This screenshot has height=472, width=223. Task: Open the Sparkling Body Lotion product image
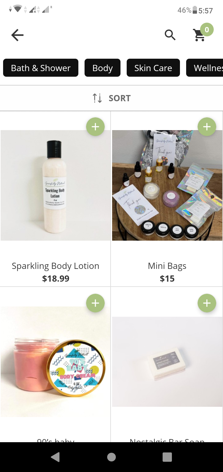[x=55, y=185]
